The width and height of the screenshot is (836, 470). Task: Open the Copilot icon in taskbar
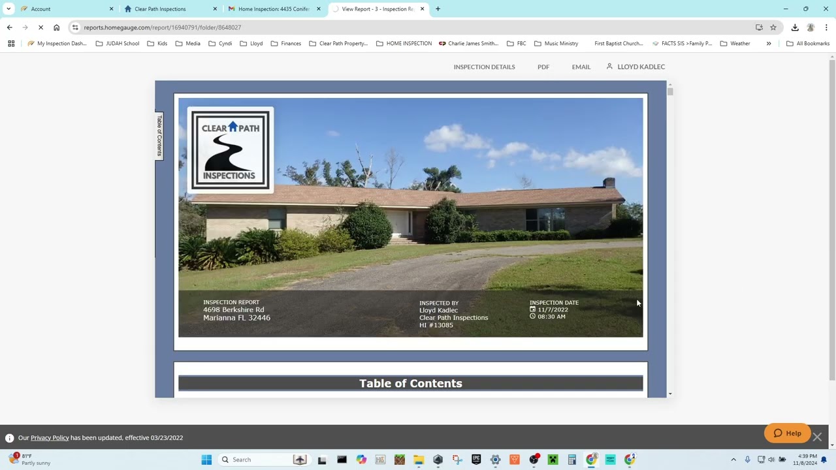[361, 460]
